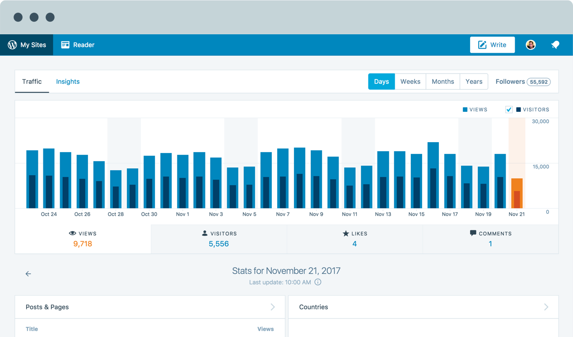Click the Views column header in table
573x337 pixels.
[266, 329]
